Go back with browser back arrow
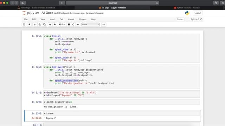The height and width of the screenshot is (126, 225). pyautogui.click(x=12, y=3)
